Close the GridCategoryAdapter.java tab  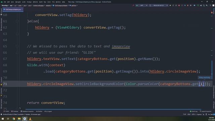pos(22,9)
